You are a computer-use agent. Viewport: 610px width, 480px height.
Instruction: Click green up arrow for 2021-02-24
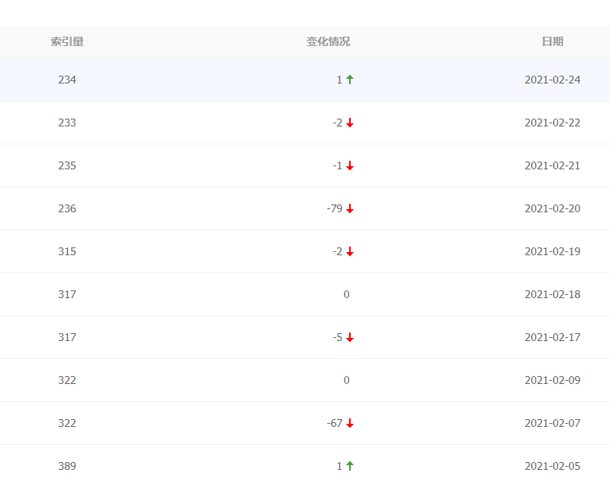coord(350,80)
